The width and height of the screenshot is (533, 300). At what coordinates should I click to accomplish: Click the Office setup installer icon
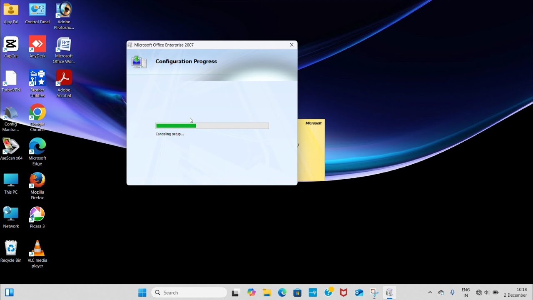139,62
